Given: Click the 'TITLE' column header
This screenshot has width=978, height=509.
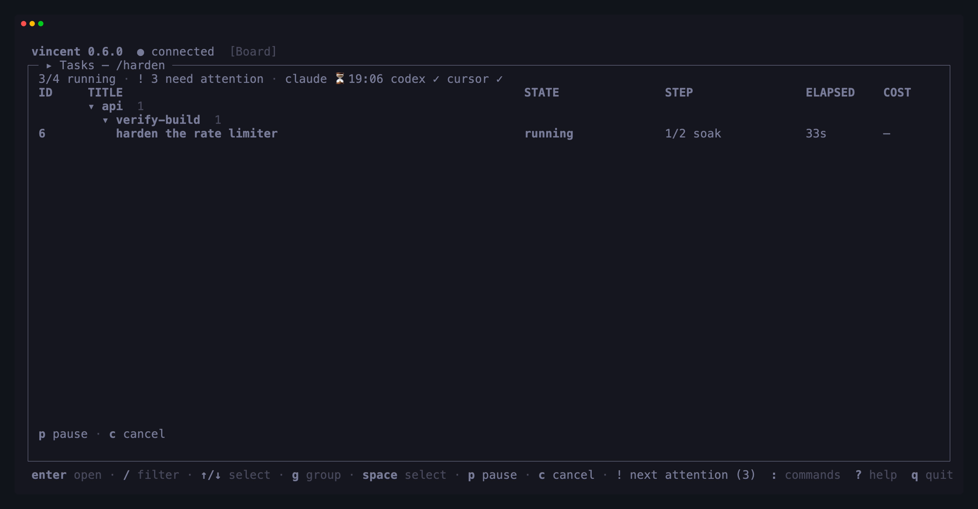Looking at the screenshot, I should pyautogui.click(x=105, y=93).
